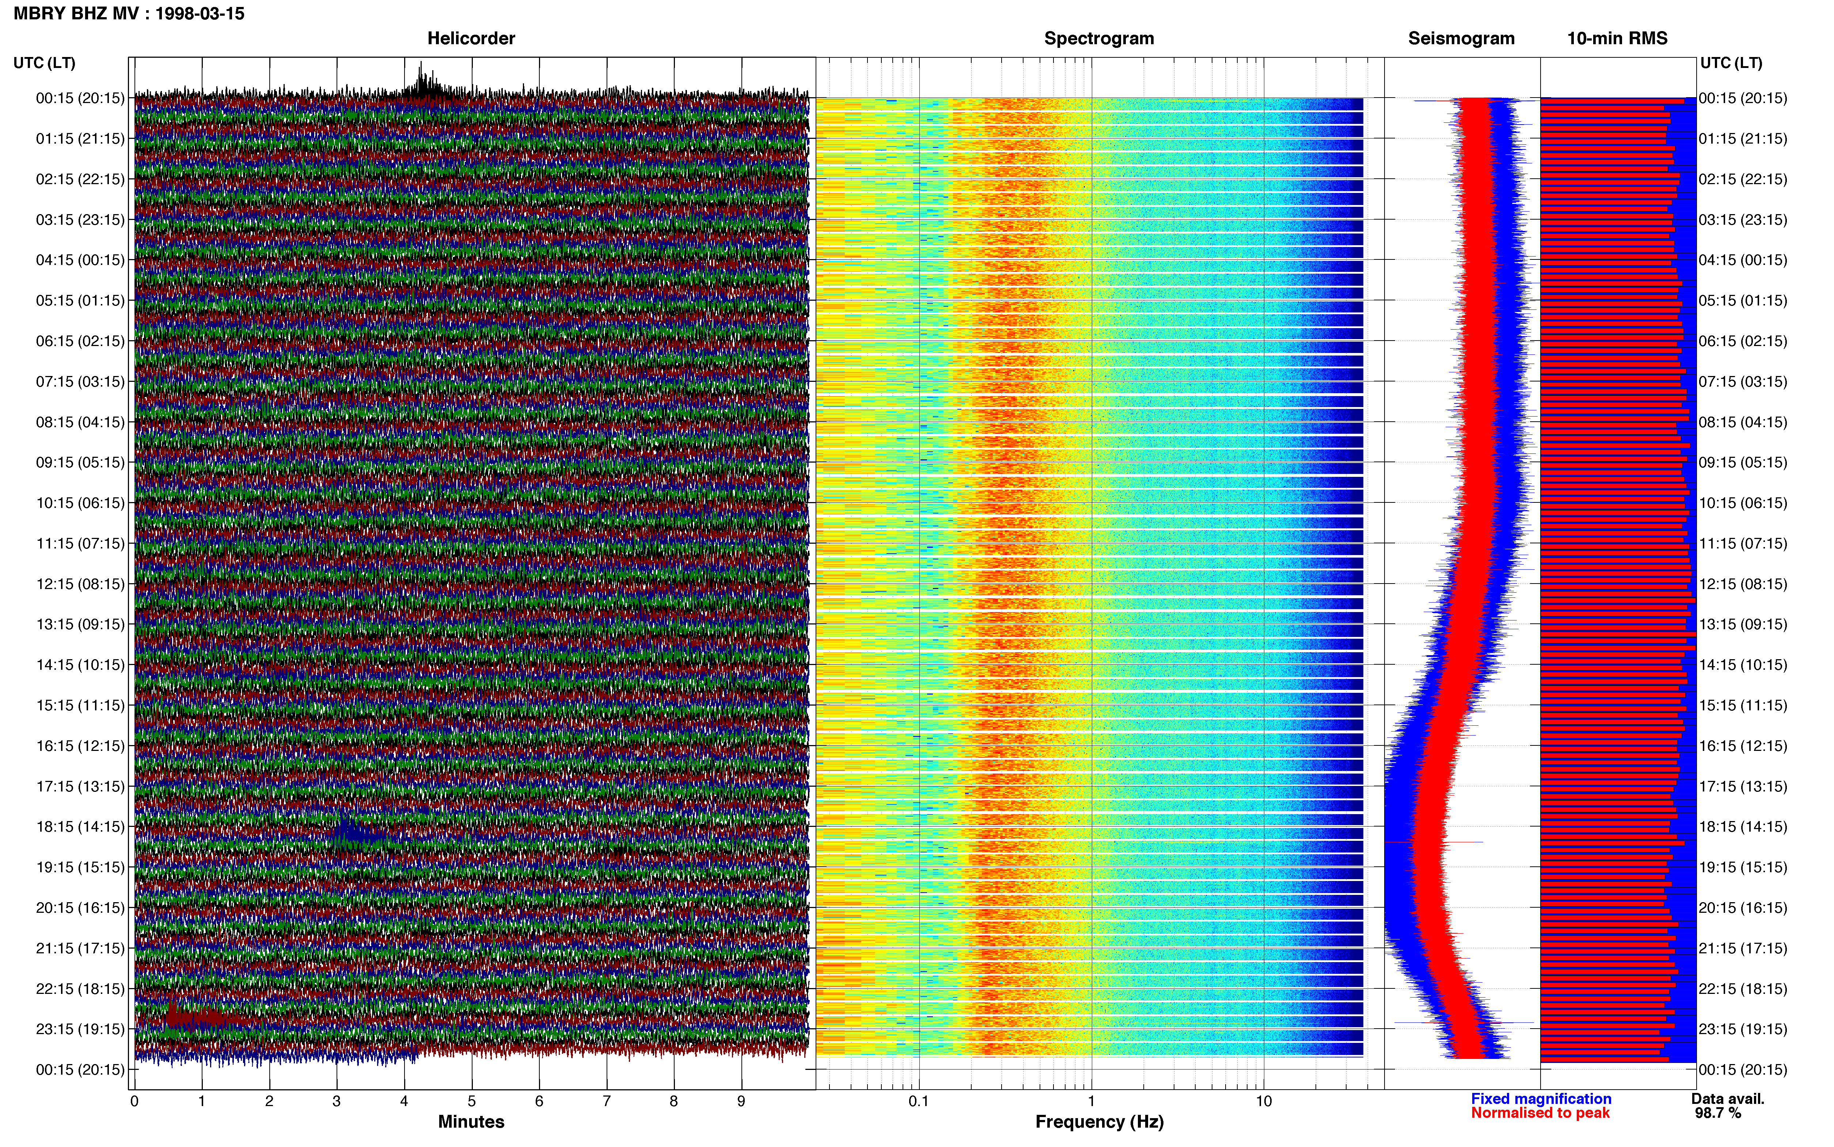Click the left '05:15 (01:15)' time label
Viewport: 1834px width, 1147px height.
(x=80, y=300)
